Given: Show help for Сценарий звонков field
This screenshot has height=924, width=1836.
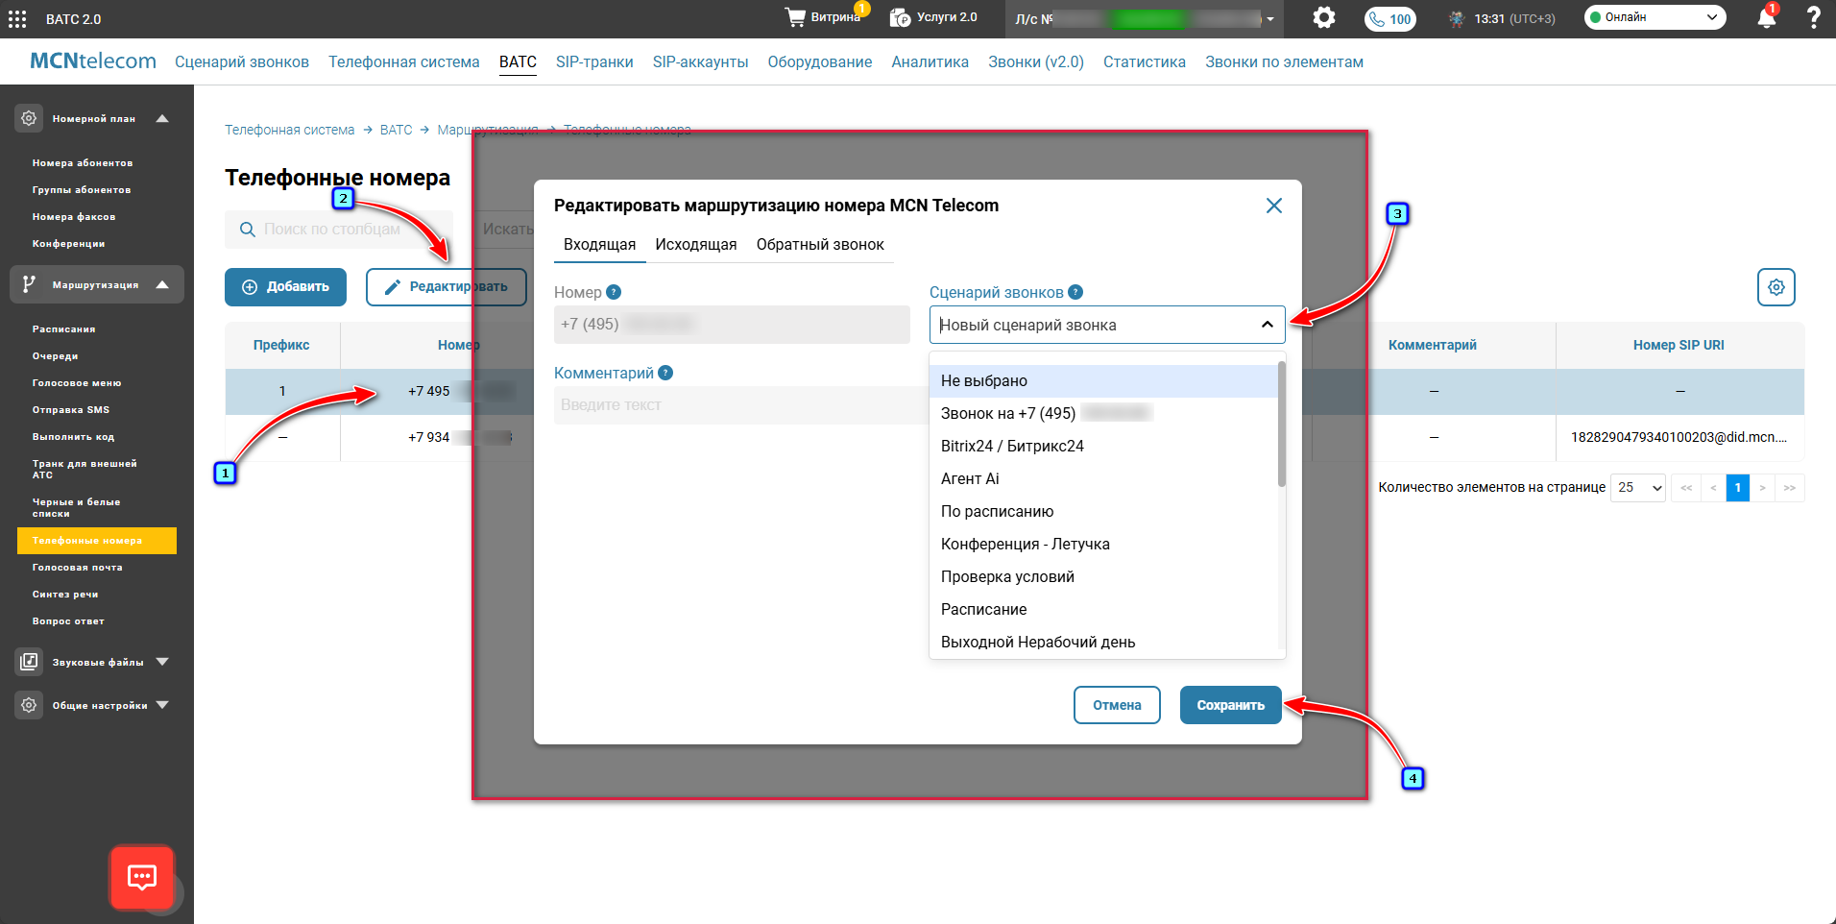Looking at the screenshot, I should 1075,292.
